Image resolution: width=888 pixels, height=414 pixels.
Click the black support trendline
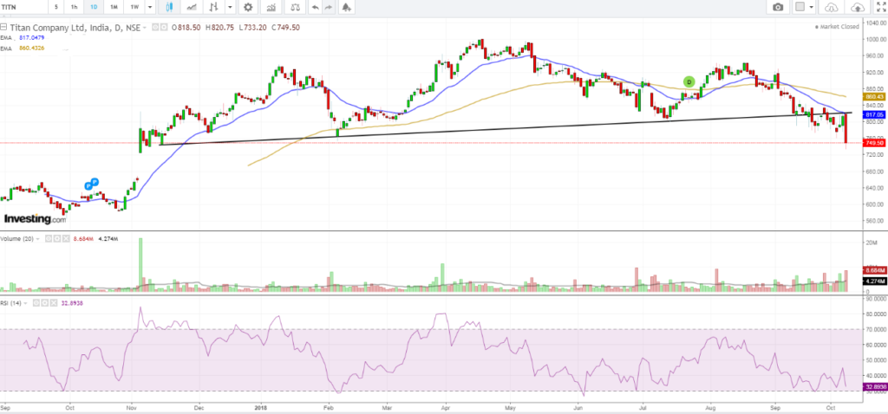pos(504,128)
